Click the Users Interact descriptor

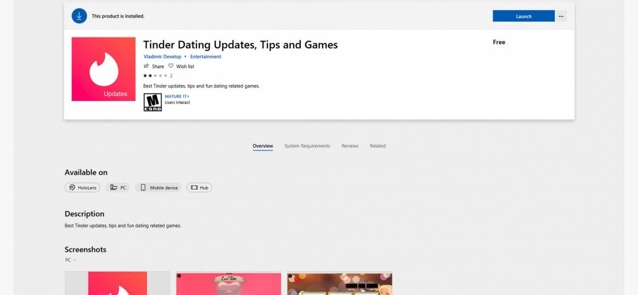click(178, 103)
